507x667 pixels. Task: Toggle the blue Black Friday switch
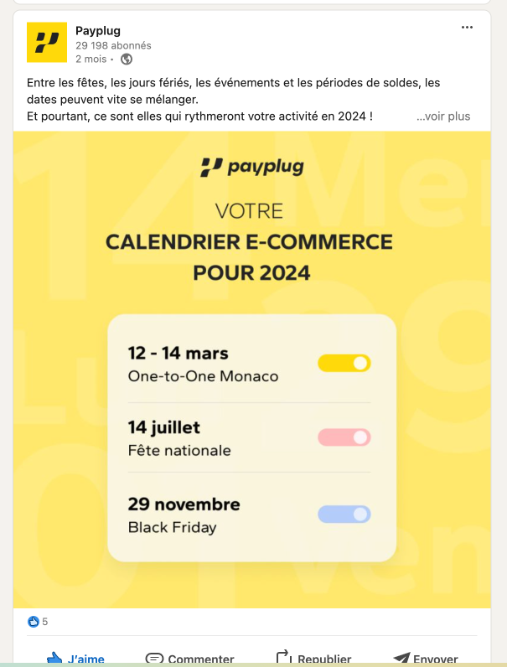[344, 514]
